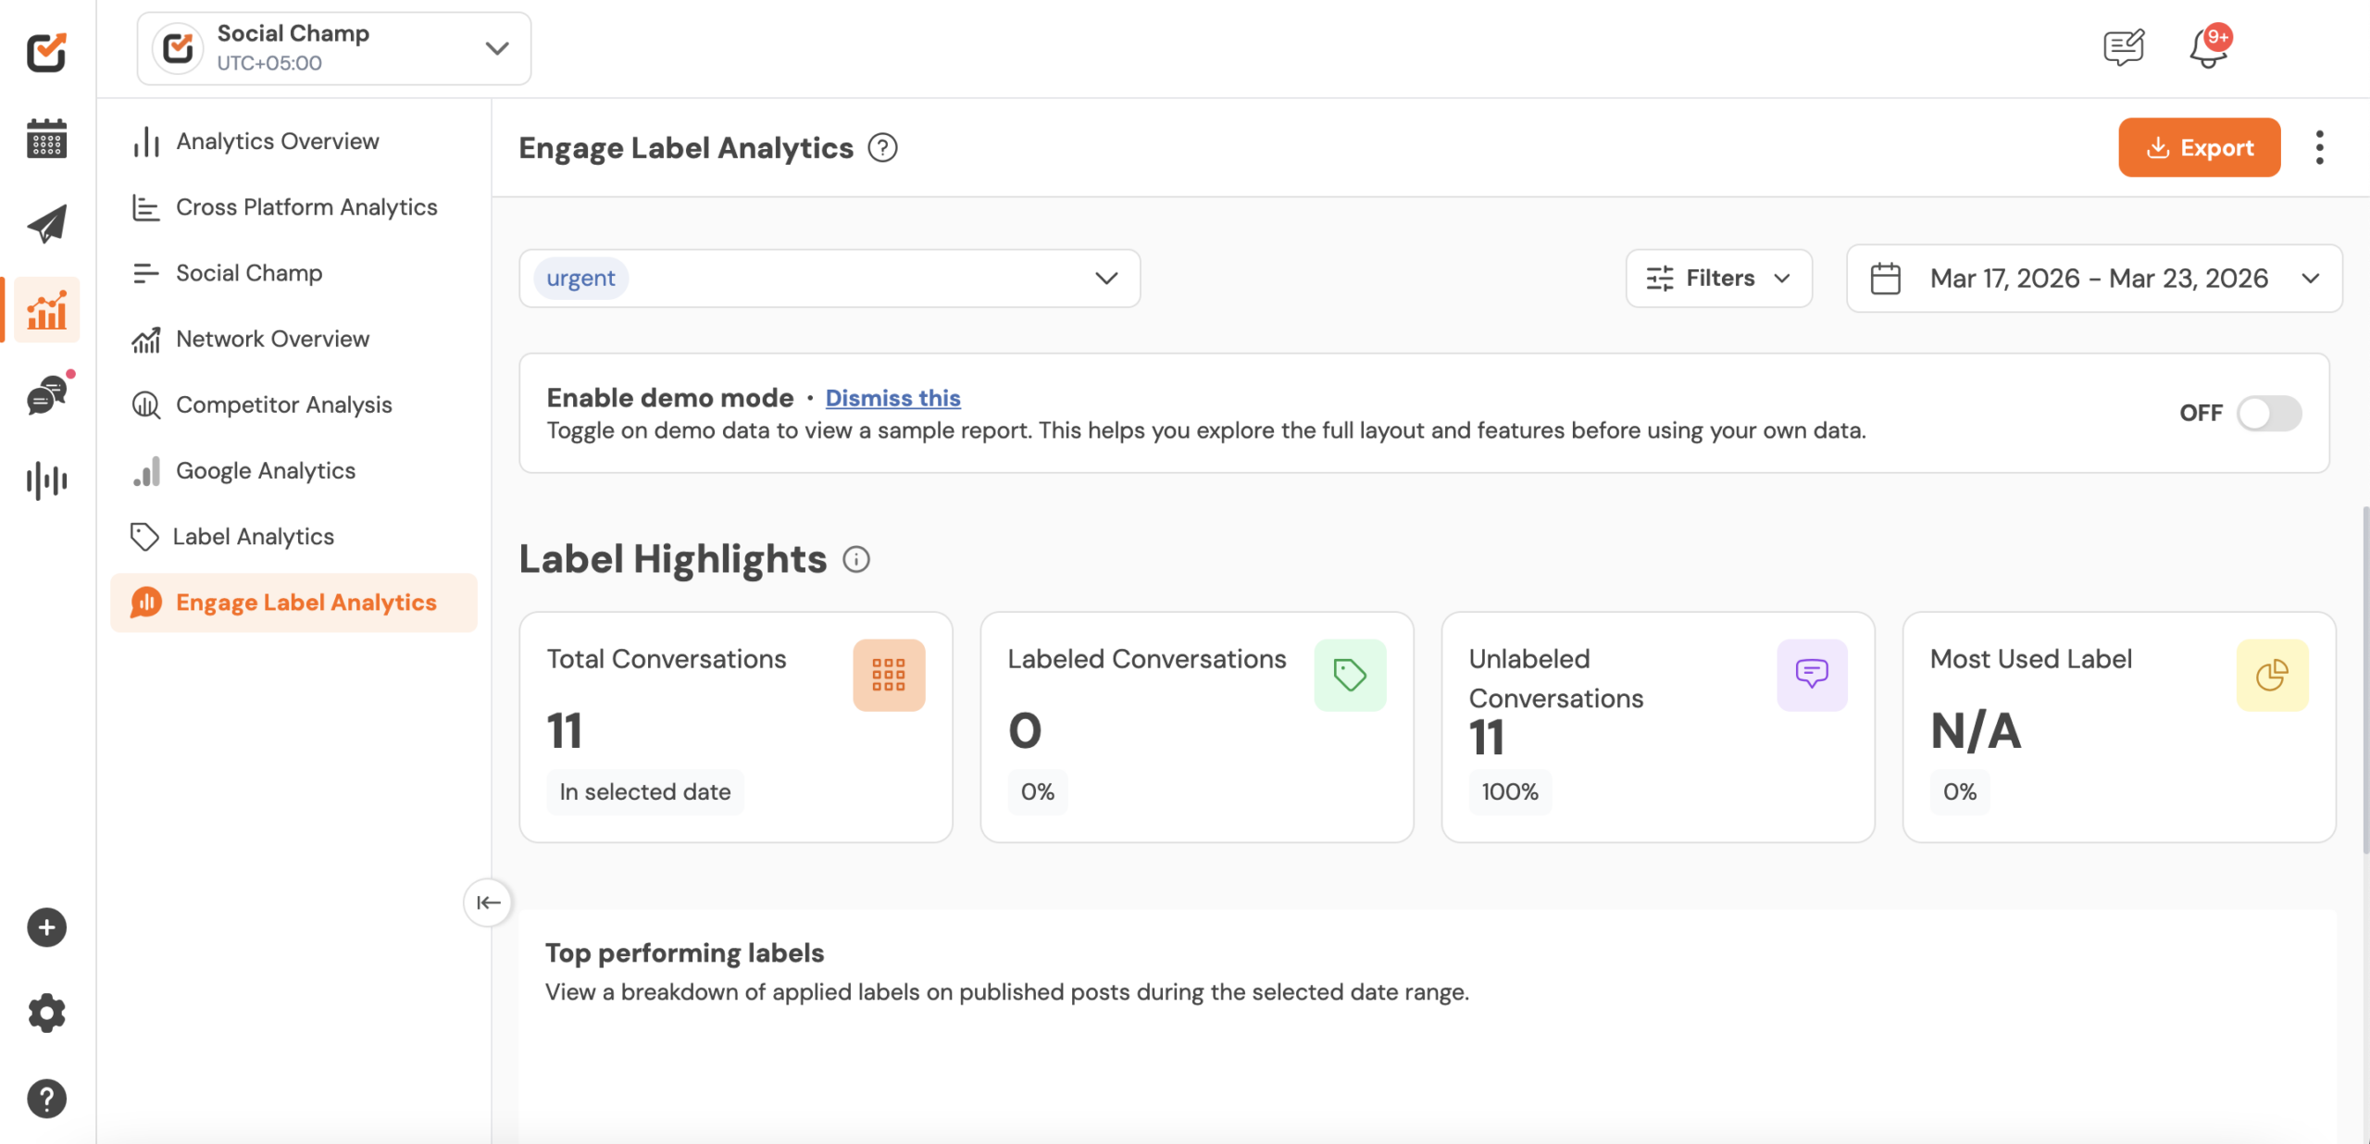Click the Export button

[x=2199, y=147]
